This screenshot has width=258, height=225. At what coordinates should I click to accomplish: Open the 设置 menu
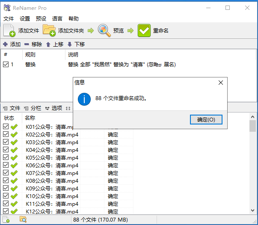pos(25,18)
